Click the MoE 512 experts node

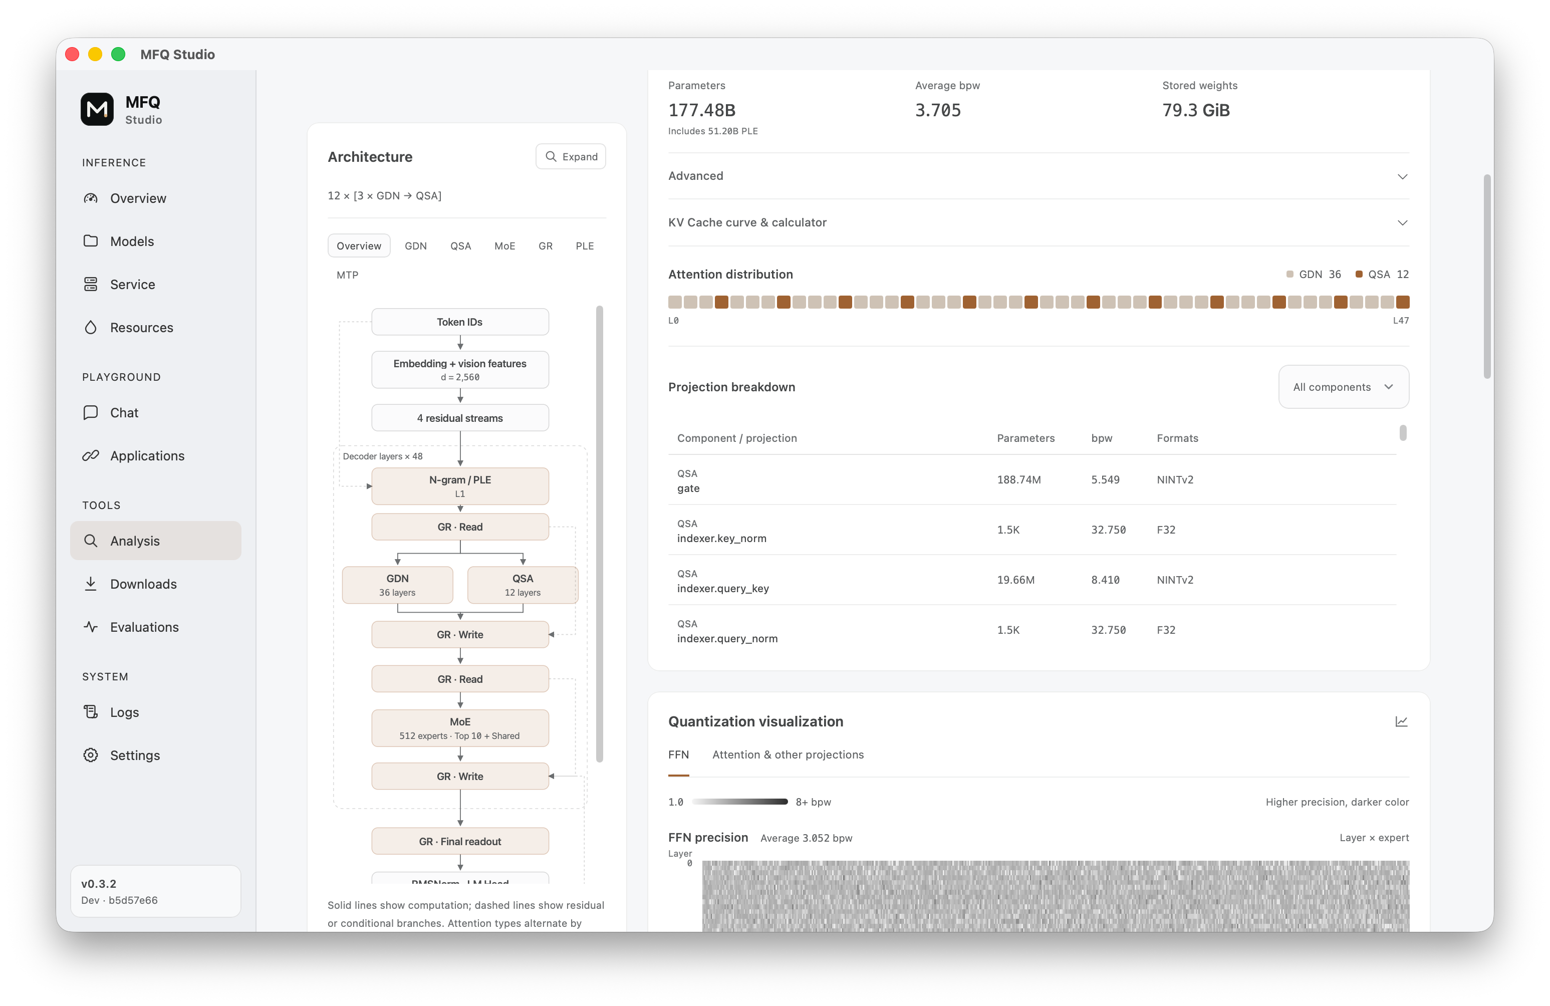[x=460, y=728]
